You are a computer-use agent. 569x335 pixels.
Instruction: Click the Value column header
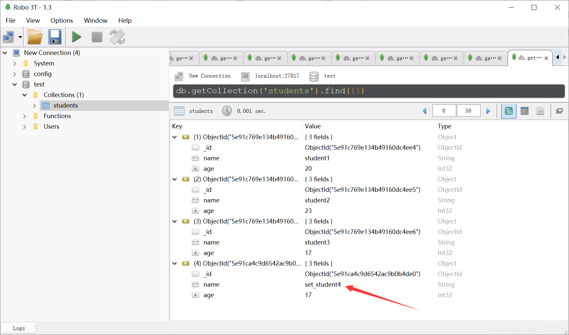[x=369, y=126]
